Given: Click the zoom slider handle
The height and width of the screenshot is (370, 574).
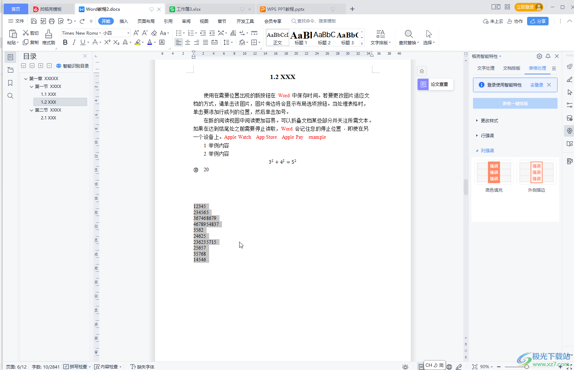Looking at the screenshot, I should 527,367.
